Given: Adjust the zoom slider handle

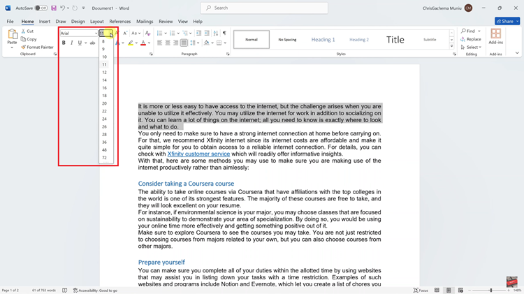Looking at the screenshot, I should coord(491,291).
